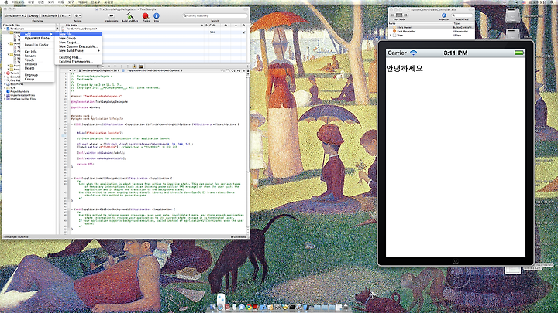The height and width of the screenshot is (313, 558).
Task: Click the iPad simulator home button
Action: [x=456, y=261]
